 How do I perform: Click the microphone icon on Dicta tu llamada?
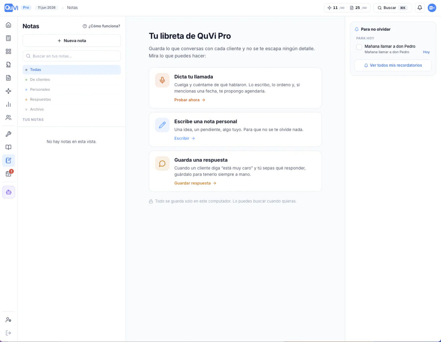[162, 80]
